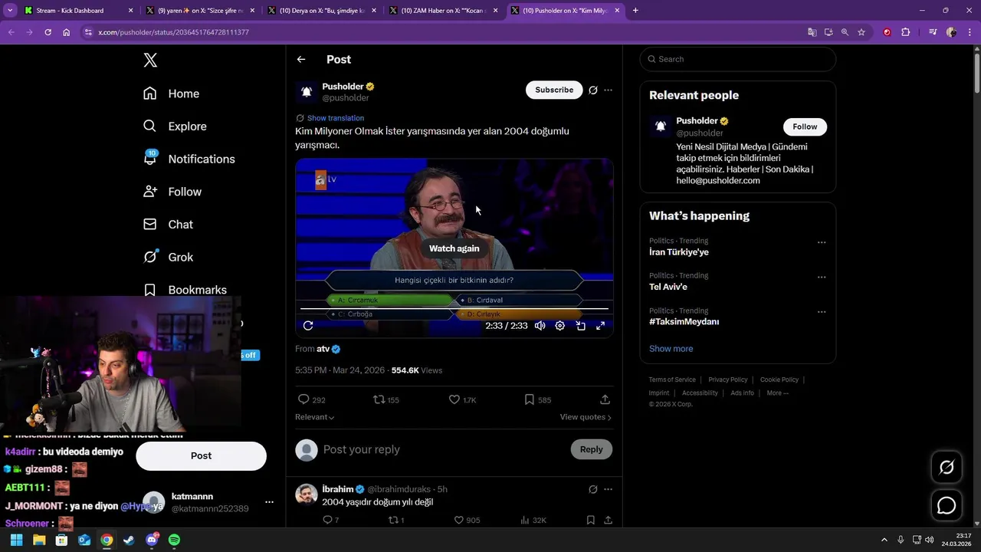Screen dimensions: 981x552
Task: Open Windows Start menu
Action: click(x=16, y=540)
